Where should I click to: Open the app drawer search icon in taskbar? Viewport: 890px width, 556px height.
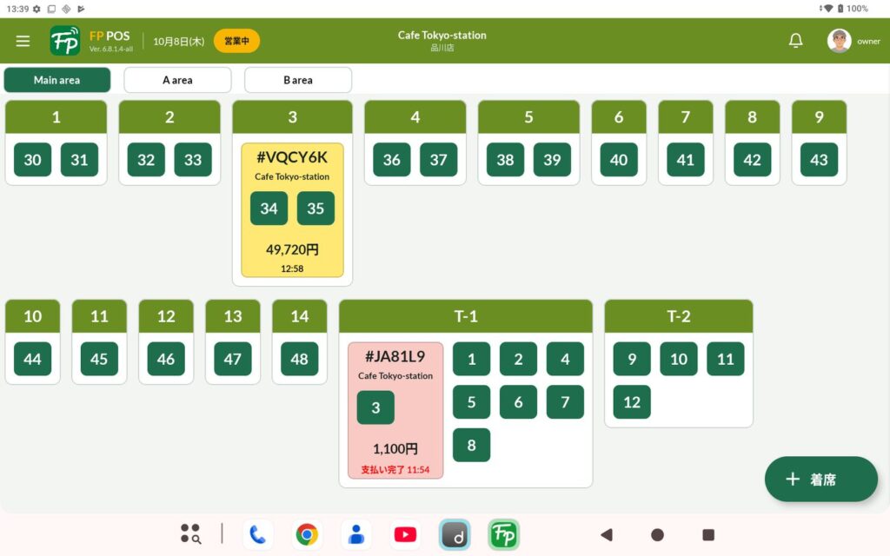[x=190, y=534]
